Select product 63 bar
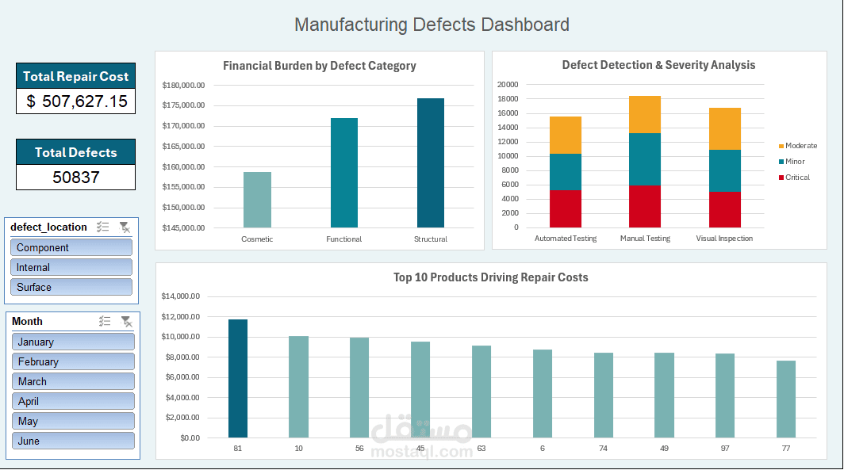 pyautogui.click(x=481, y=392)
